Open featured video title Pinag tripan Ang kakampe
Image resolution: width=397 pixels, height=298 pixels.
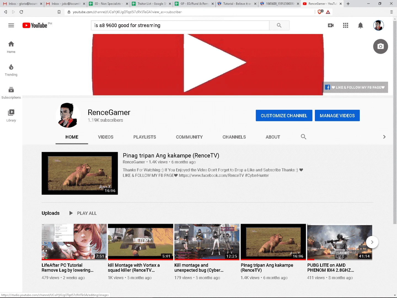(x=171, y=156)
